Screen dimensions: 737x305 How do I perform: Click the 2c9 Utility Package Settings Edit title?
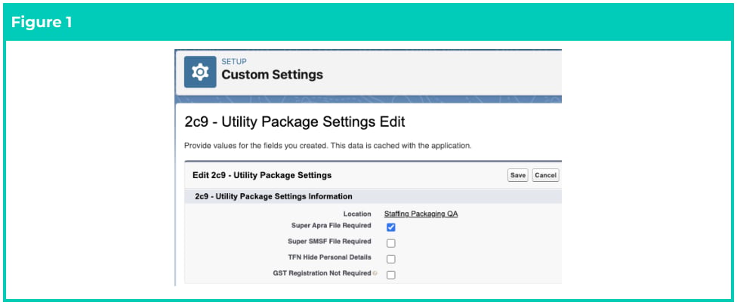294,122
